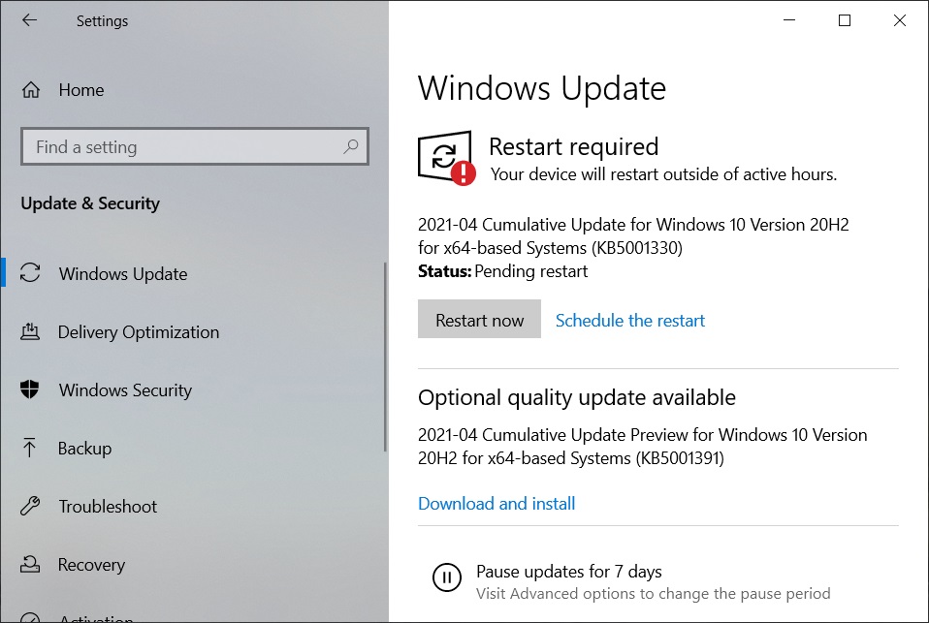Click the restart required status icon
The width and height of the screenshot is (929, 623).
point(446,158)
